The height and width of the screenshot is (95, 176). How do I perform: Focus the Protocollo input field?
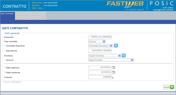pos(100,37)
